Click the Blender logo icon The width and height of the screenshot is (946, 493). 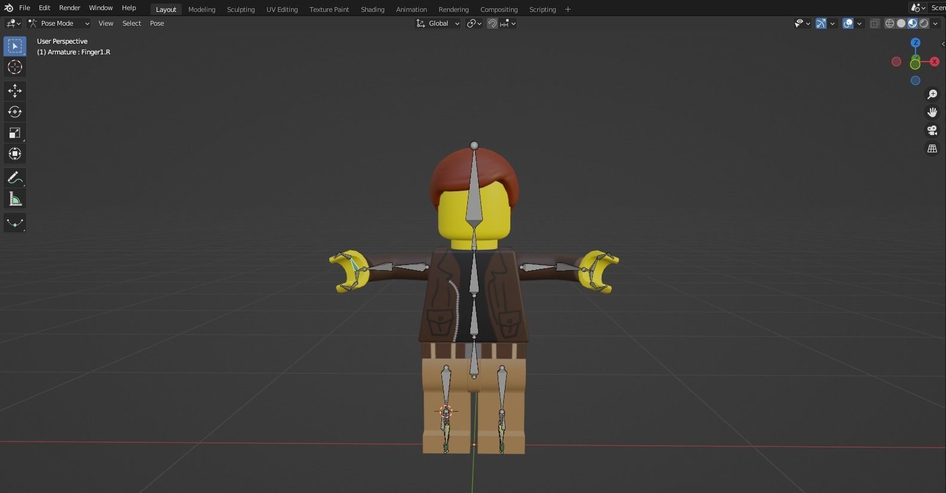click(8, 8)
